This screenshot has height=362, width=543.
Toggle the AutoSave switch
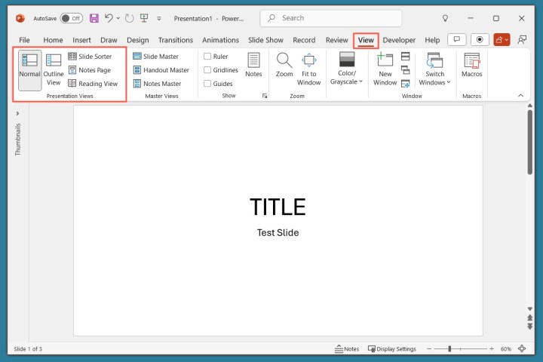[x=72, y=18]
